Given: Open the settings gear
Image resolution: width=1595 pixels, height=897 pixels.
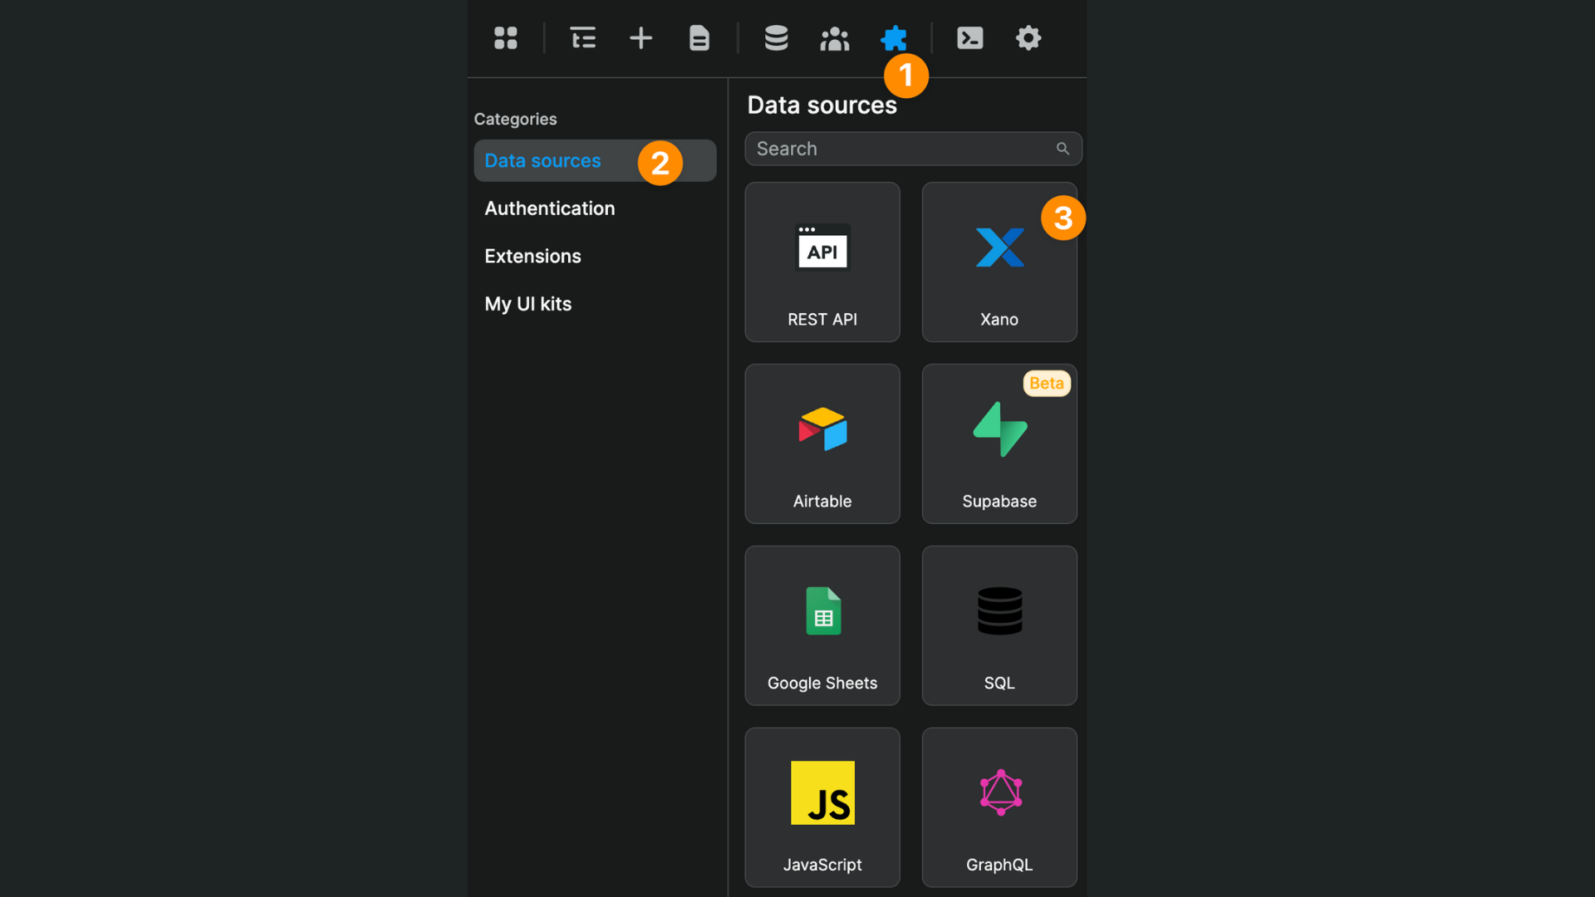Looking at the screenshot, I should point(1028,38).
